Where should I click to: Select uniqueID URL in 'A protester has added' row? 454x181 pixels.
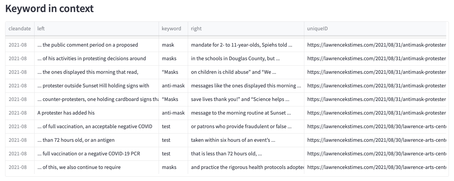point(375,113)
